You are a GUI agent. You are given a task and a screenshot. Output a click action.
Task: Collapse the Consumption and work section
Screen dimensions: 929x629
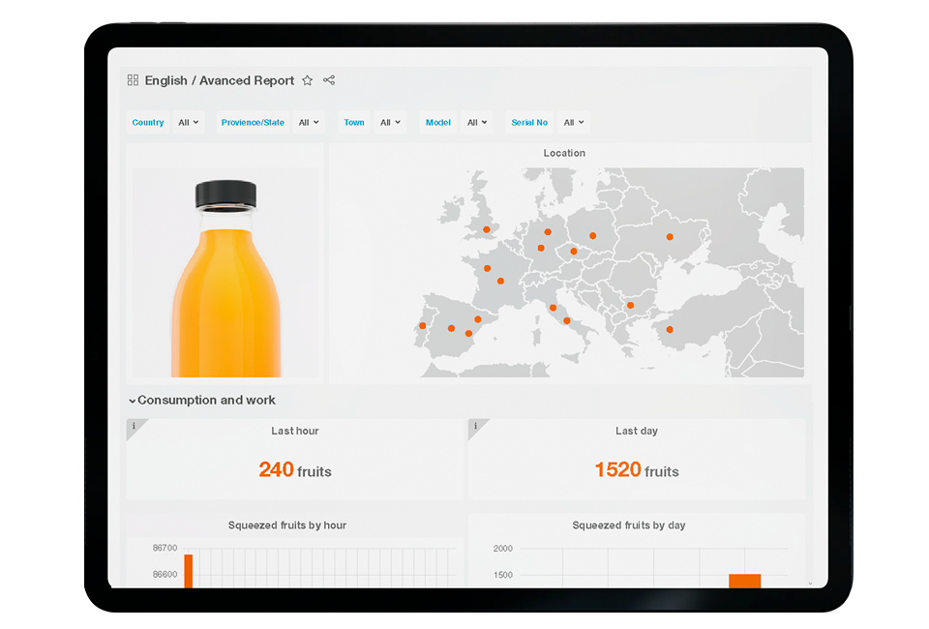click(133, 401)
